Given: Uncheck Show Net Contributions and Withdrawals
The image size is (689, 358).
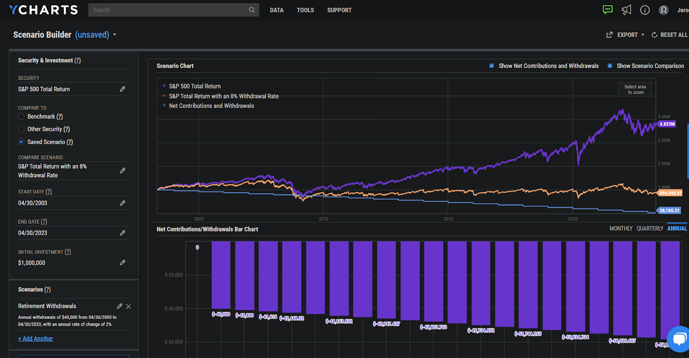Looking at the screenshot, I should (491, 66).
